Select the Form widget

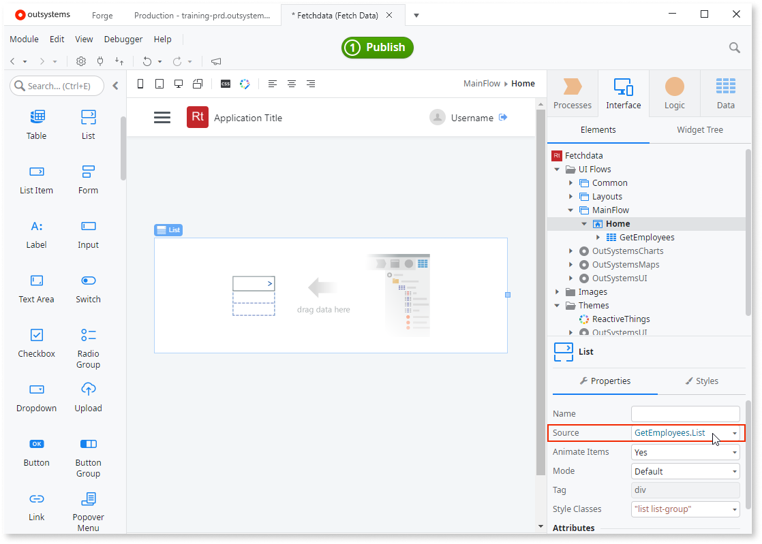(88, 178)
